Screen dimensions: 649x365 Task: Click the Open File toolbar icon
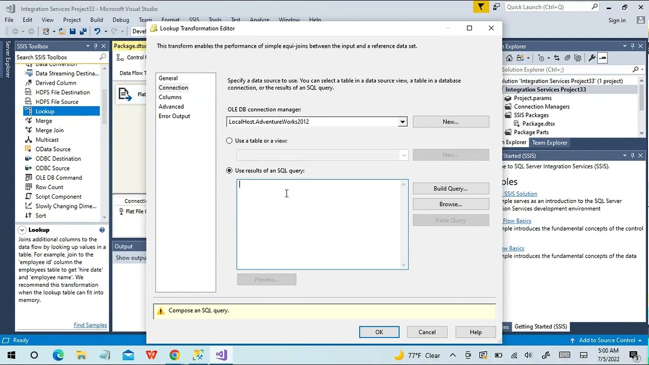[x=62, y=31]
